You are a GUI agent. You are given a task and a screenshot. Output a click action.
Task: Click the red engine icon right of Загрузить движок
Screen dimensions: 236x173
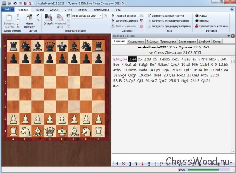(x=141, y=20)
